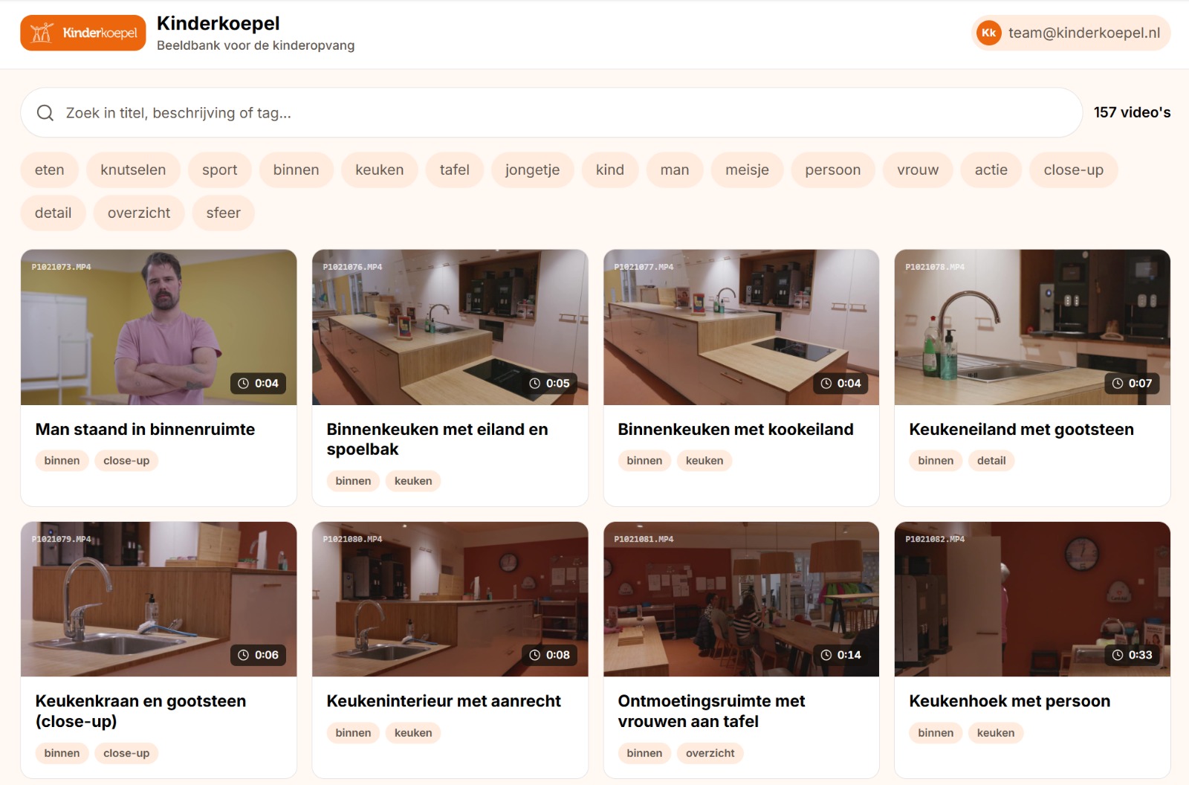Open 'Binnenkeuken met kookeiland' title
This screenshot has height=785, width=1189.
tap(736, 429)
